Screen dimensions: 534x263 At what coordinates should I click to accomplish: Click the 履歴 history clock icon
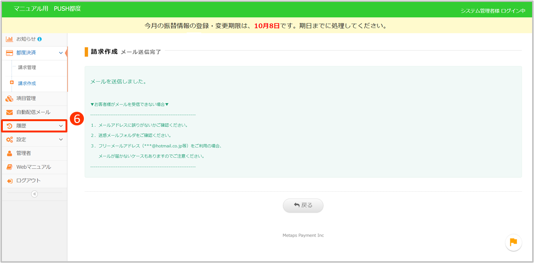coord(9,126)
